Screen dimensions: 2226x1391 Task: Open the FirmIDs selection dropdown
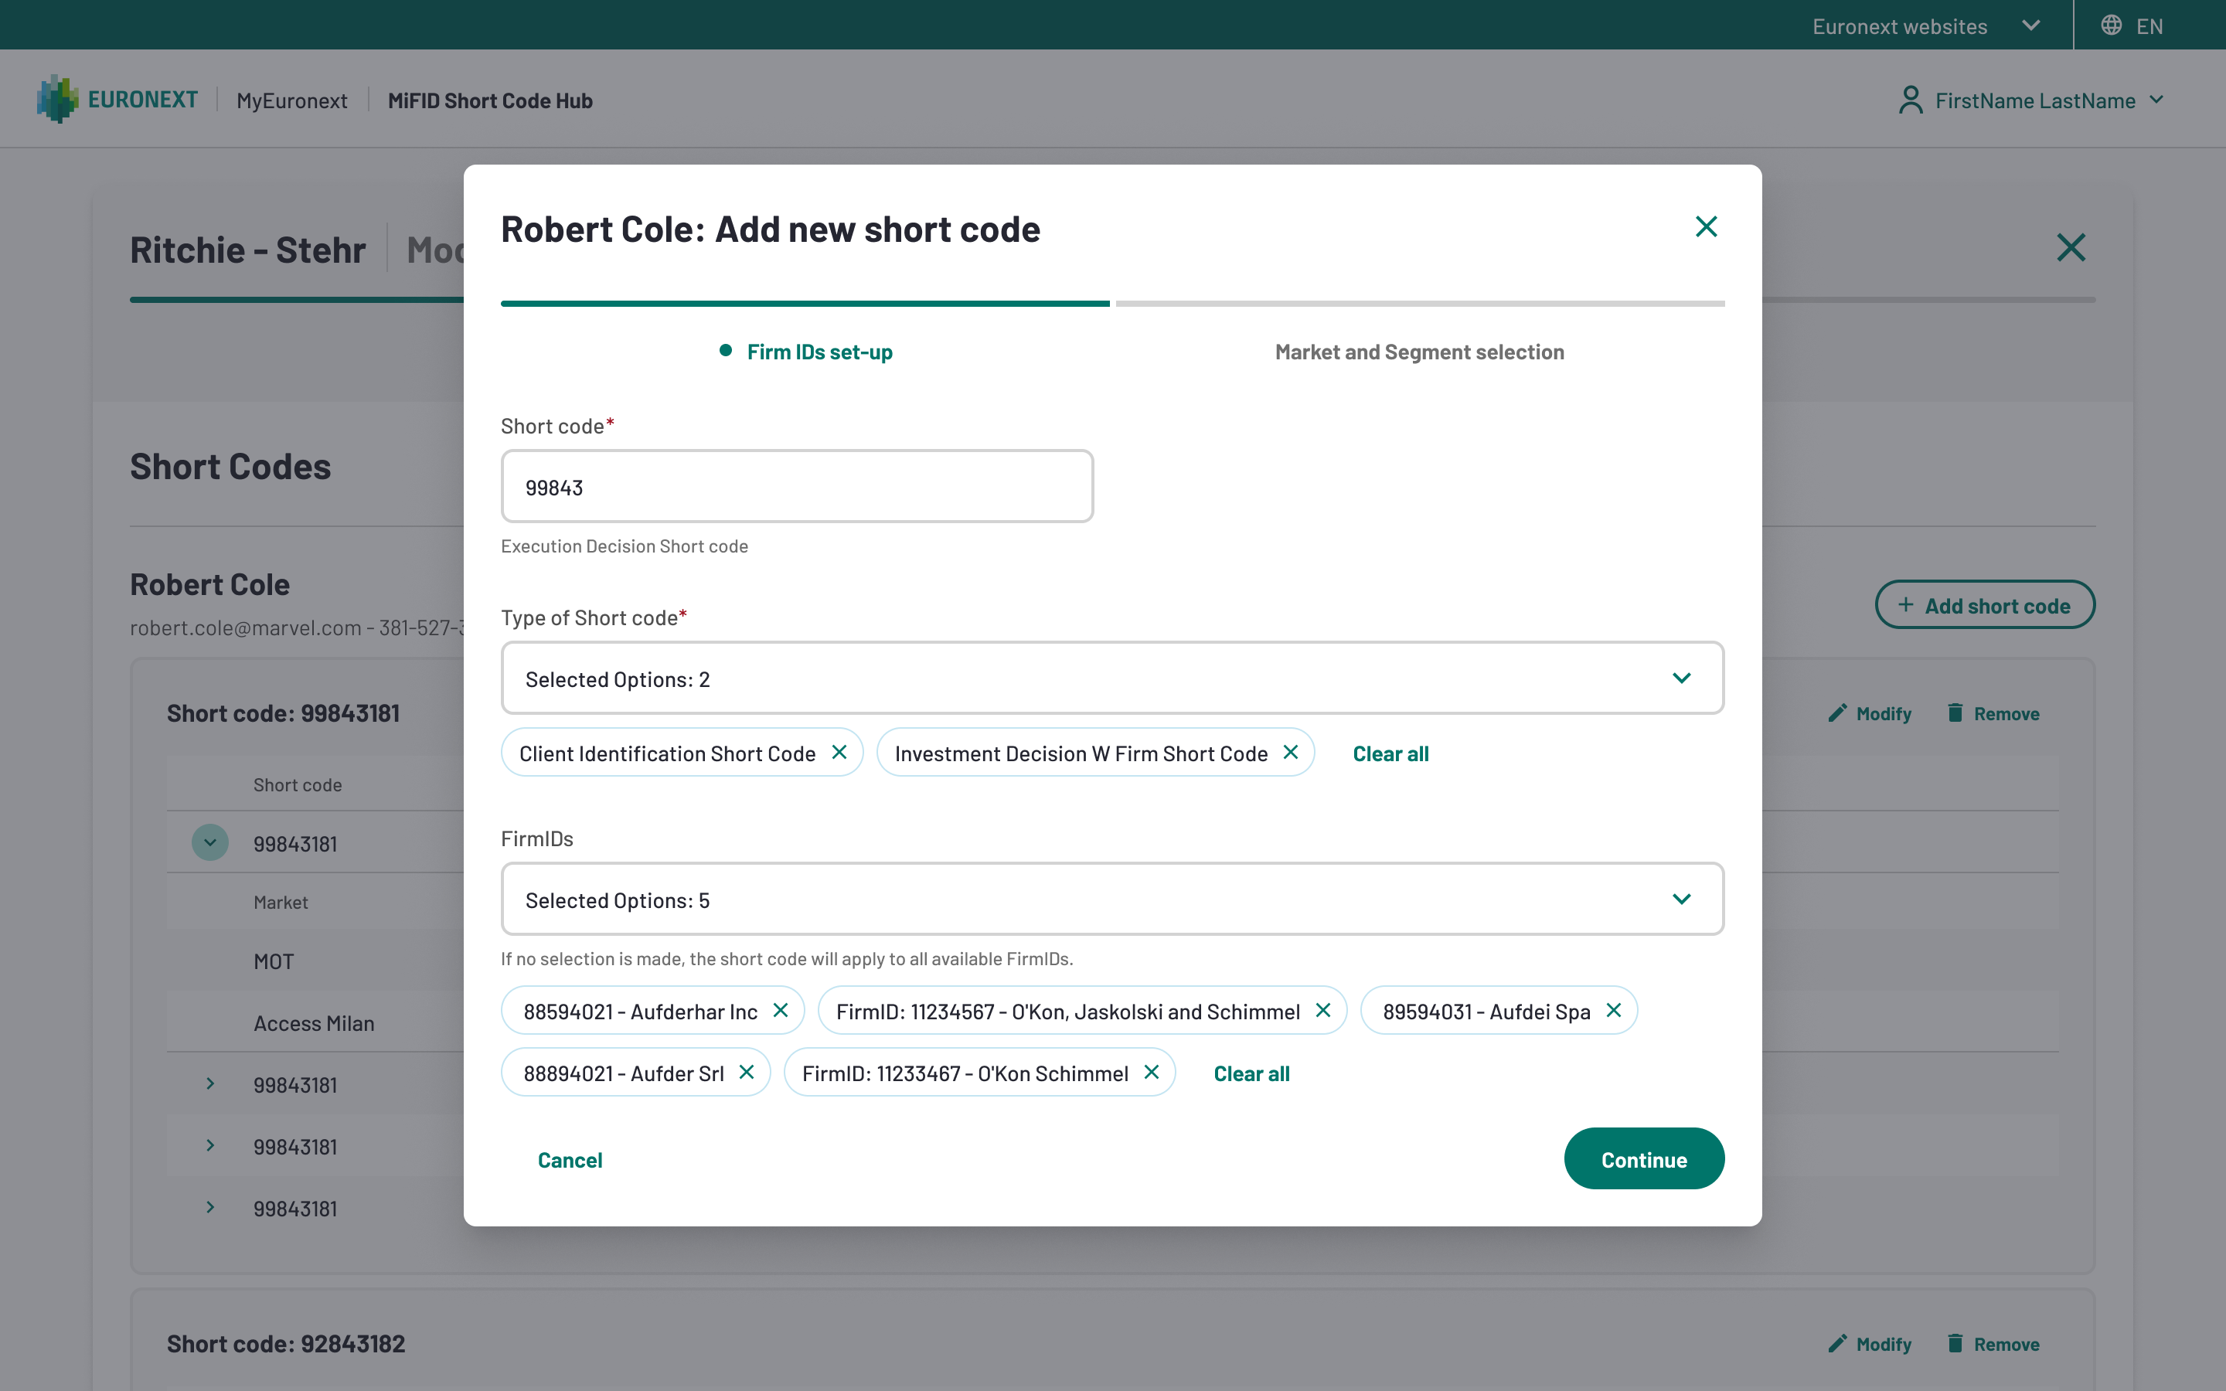point(1112,900)
